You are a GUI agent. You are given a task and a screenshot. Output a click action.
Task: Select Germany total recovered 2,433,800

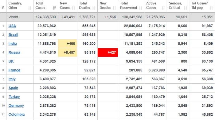click(x=134, y=106)
